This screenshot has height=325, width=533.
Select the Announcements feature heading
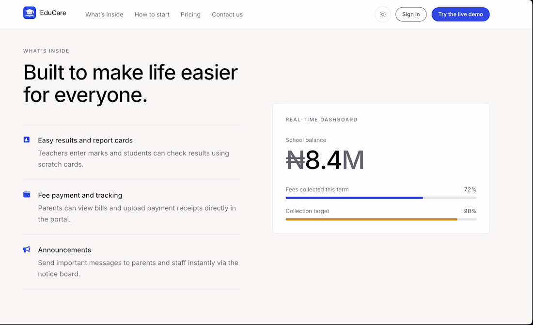(64, 250)
